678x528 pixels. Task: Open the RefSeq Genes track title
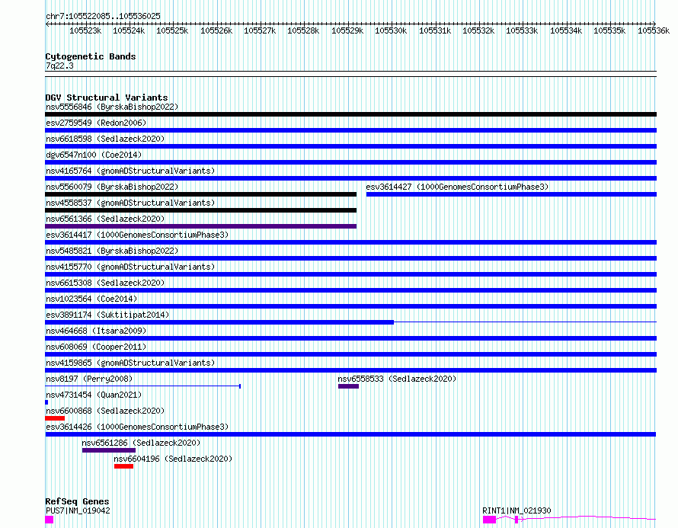pos(77,501)
